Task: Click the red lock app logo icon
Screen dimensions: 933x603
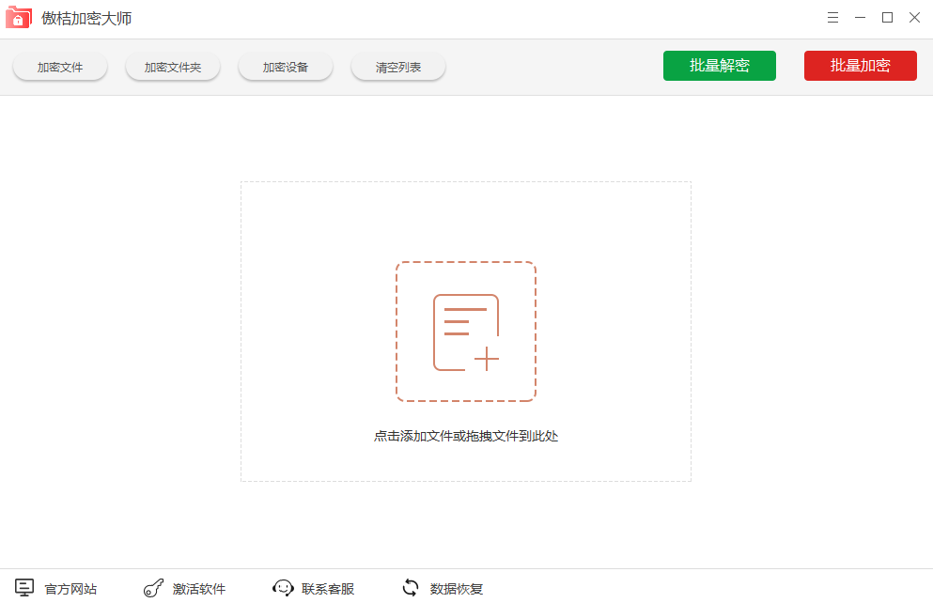Action: (x=19, y=17)
